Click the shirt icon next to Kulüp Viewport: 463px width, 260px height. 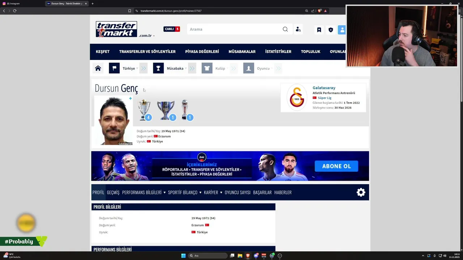[207, 68]
